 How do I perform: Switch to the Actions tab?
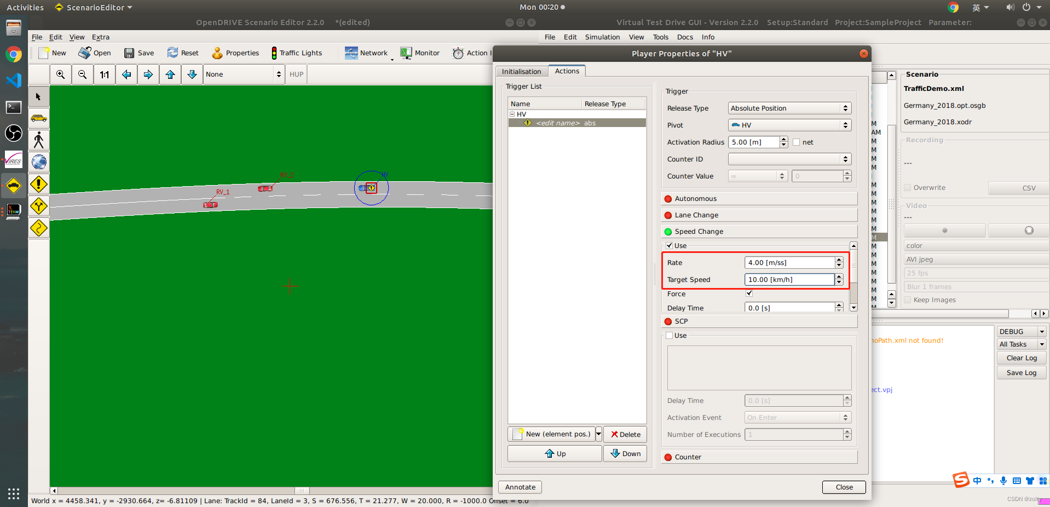(567, 71)
